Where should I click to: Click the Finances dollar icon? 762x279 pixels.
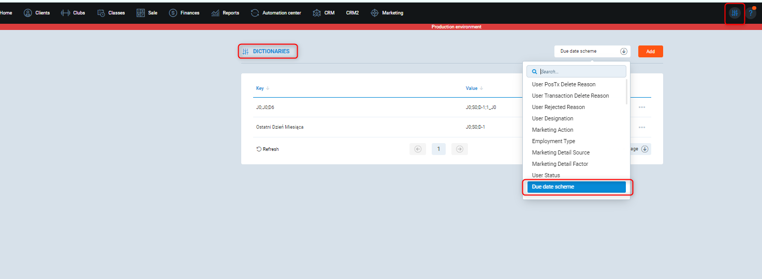[173, 13]
